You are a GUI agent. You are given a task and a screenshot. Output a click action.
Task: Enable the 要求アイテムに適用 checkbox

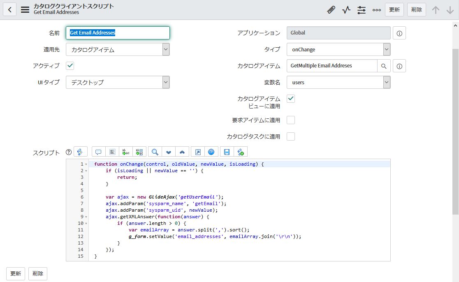tap(291, 120)
